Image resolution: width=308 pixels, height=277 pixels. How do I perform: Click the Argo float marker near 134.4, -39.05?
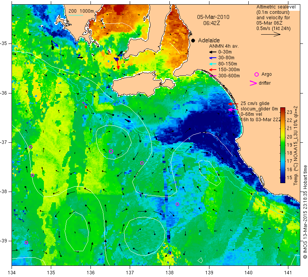click(26, 242)
